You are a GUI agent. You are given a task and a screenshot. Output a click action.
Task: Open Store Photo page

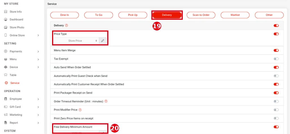click(17, 27)
